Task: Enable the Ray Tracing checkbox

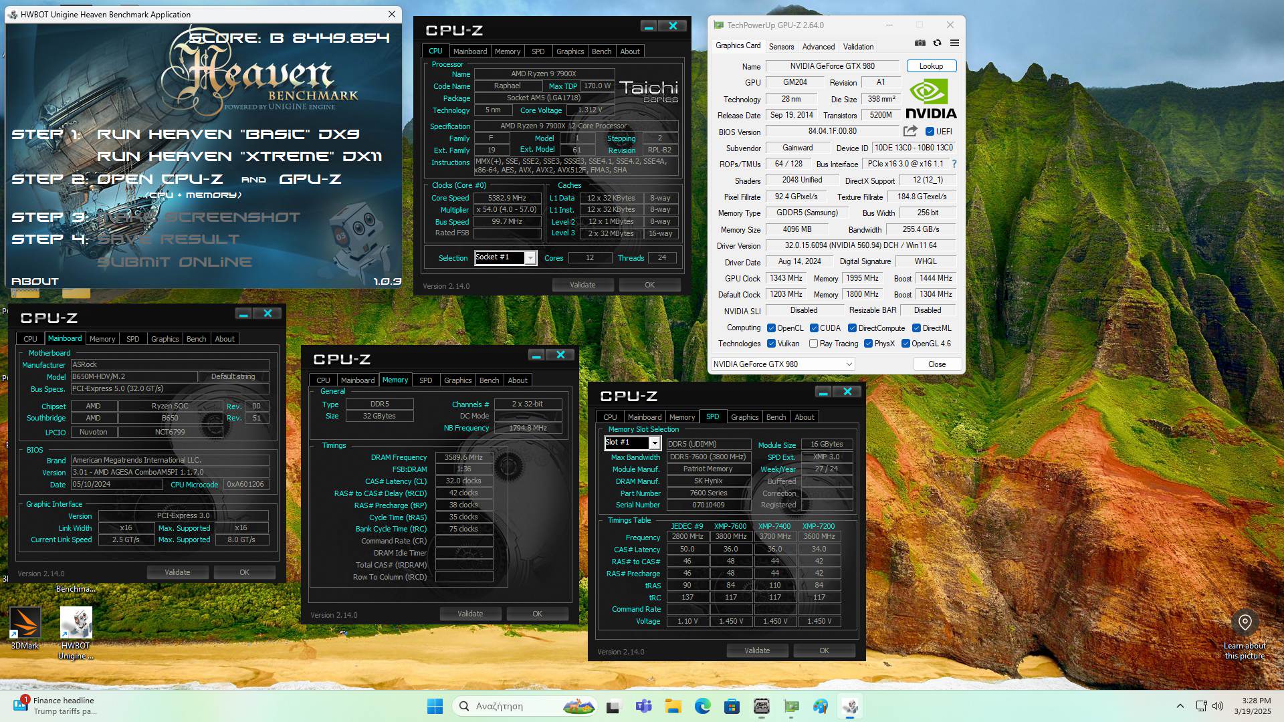Action: point(813,344)
